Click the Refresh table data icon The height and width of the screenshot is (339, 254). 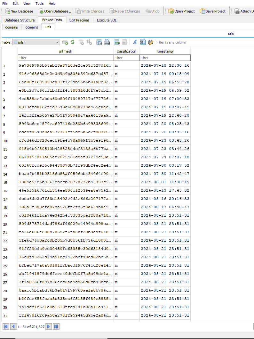point(73,42)
